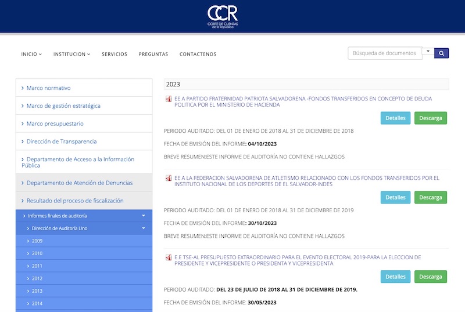Select Informes finales de auditoría item
This screenshot has width=465, height=312.
pyautogui.click(x=84, y=216)
